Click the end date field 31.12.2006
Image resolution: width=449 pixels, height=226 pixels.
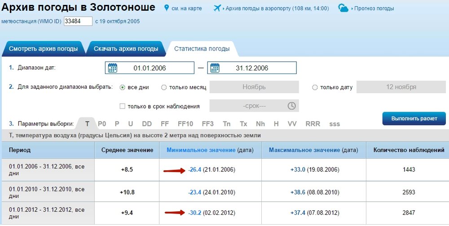pyautogui.click(x=252, y=68)
